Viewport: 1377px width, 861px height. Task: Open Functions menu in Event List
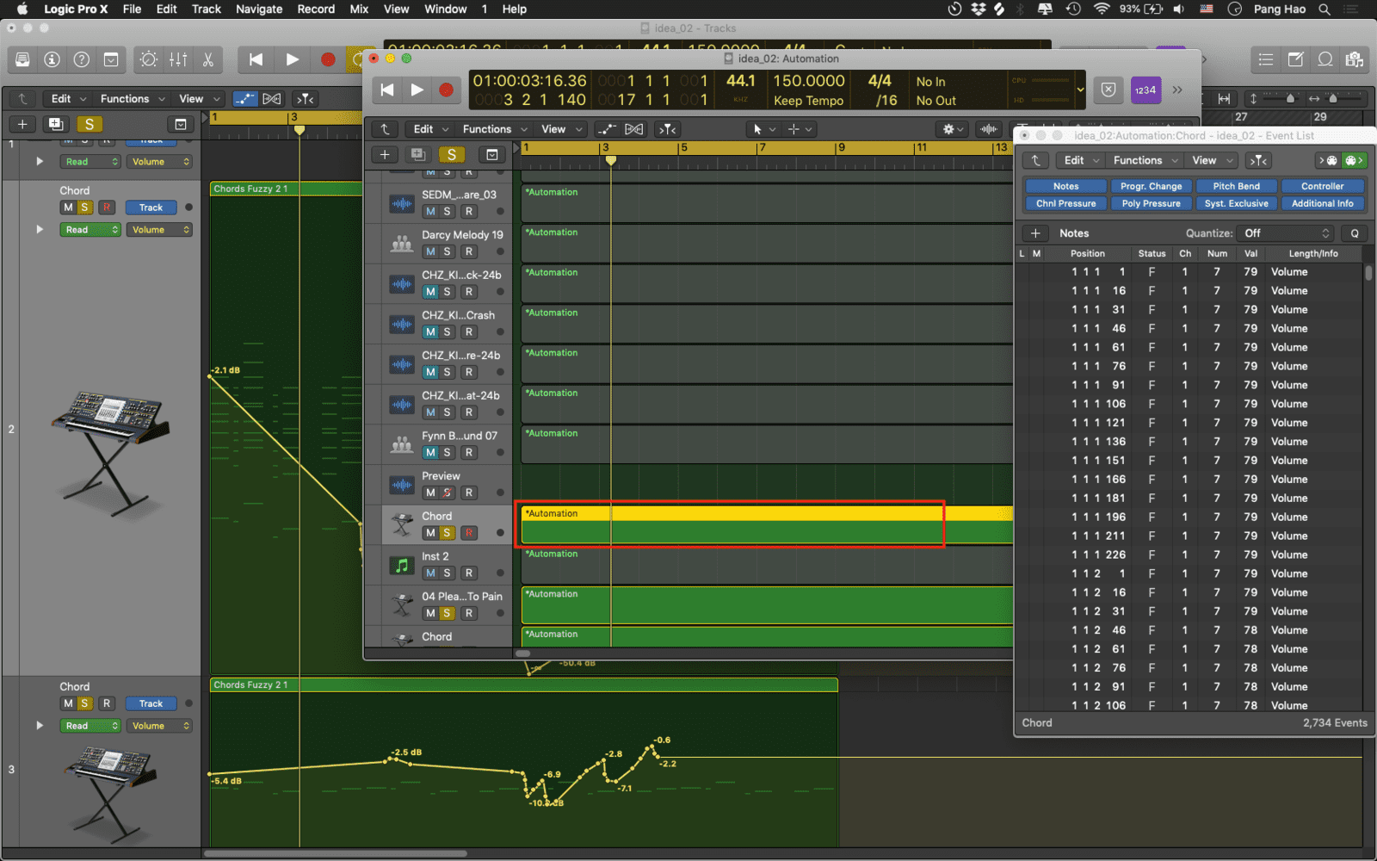pyautogui.click(x=1145, y=160)
